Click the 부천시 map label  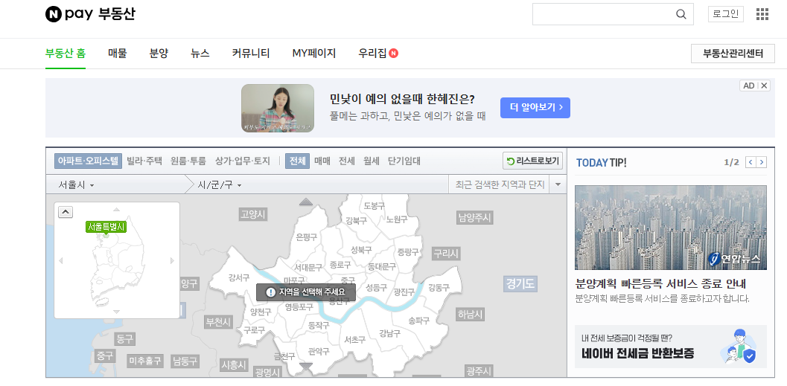[219, 322]
